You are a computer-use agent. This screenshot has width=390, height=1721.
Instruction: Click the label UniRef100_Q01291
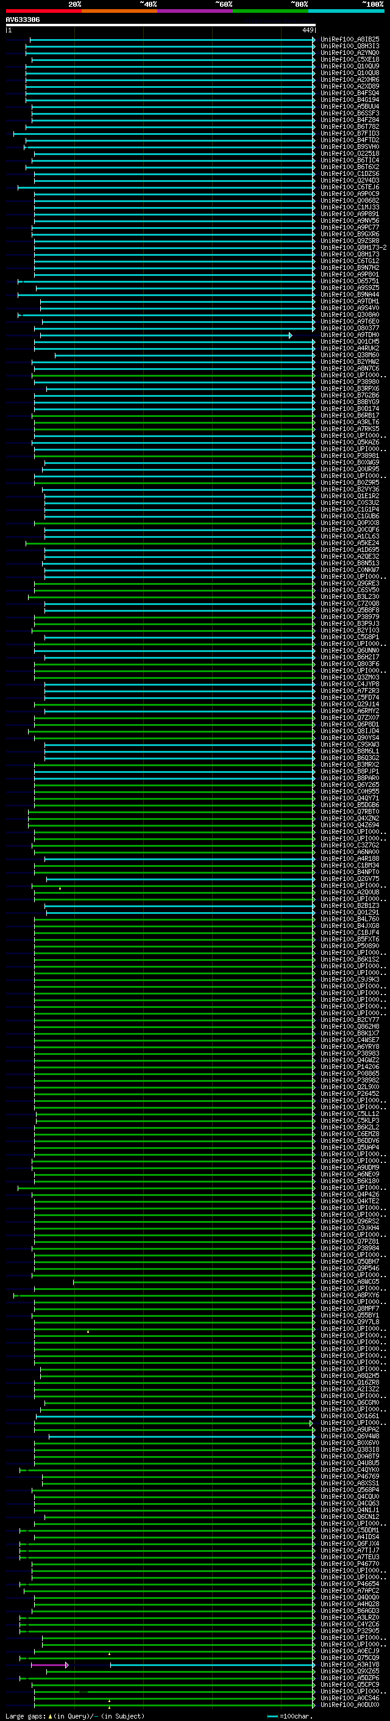[x=350, y=913]
